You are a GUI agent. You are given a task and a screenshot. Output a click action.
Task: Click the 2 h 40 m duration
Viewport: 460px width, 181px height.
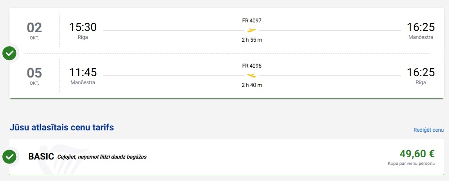252,85
